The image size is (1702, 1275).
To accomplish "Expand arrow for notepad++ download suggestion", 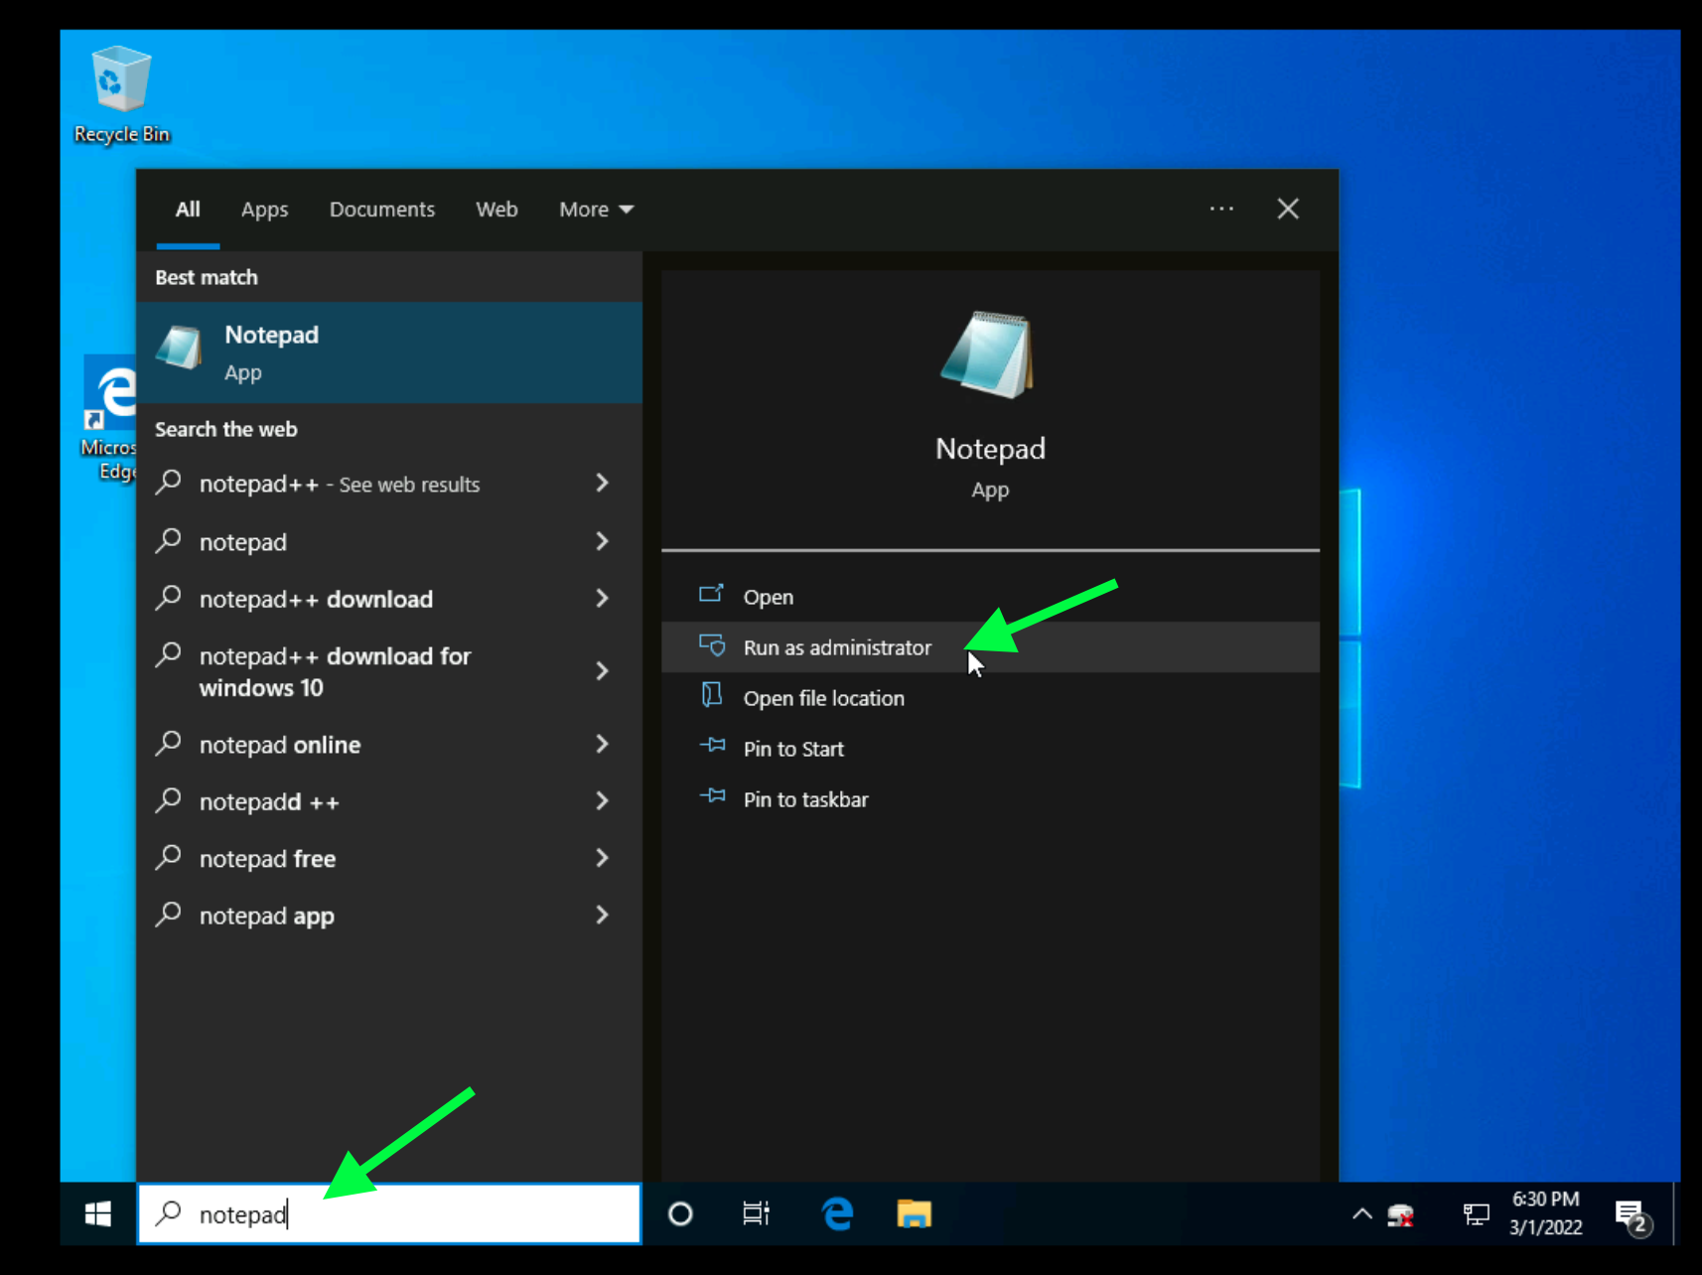I will [x=602, y=599].
